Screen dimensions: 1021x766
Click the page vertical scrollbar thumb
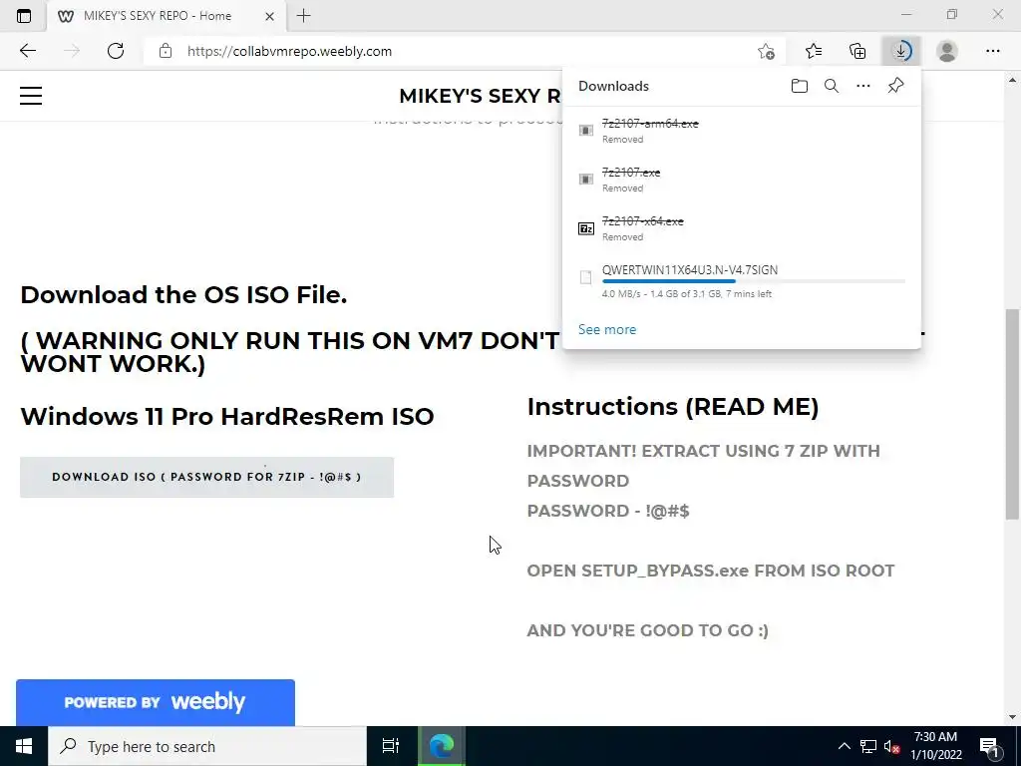[x=1012, y=414]
